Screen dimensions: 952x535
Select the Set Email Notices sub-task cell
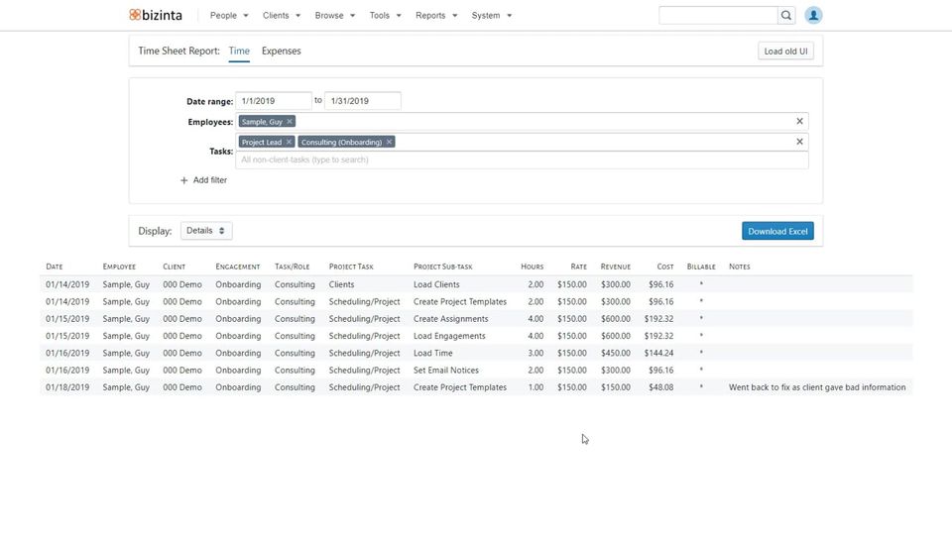point(446,370)
